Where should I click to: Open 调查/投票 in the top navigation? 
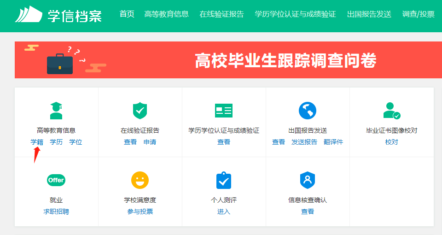click(x=419, y=14)
